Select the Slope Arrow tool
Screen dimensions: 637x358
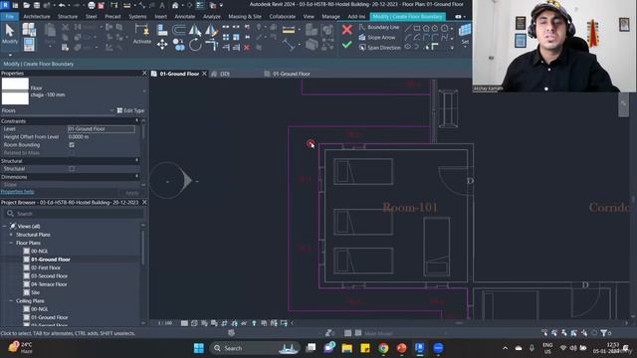pyautogui.click(x=377, y=38)
